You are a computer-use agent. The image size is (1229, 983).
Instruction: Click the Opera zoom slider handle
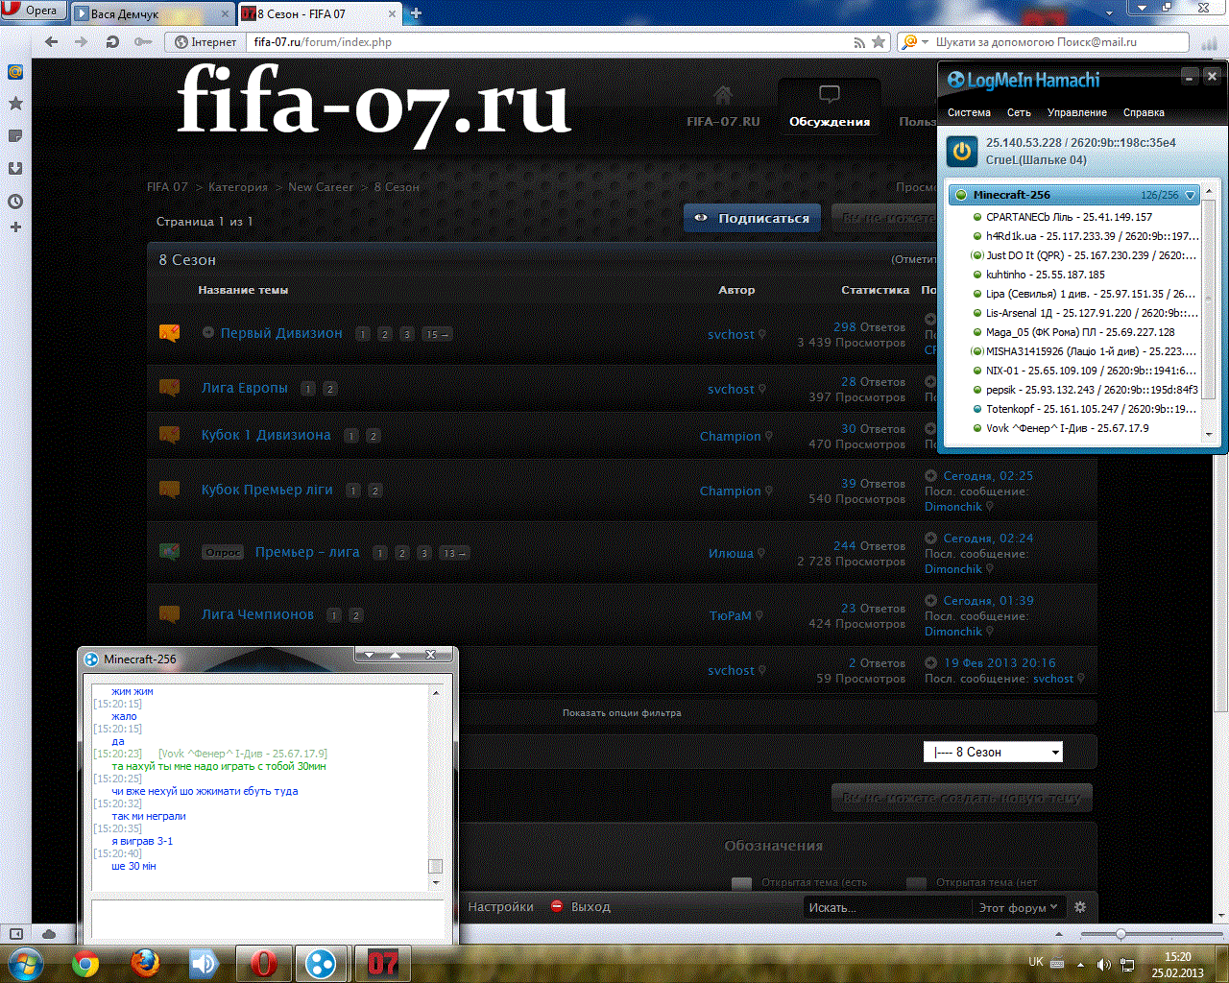coord(1121,934)
